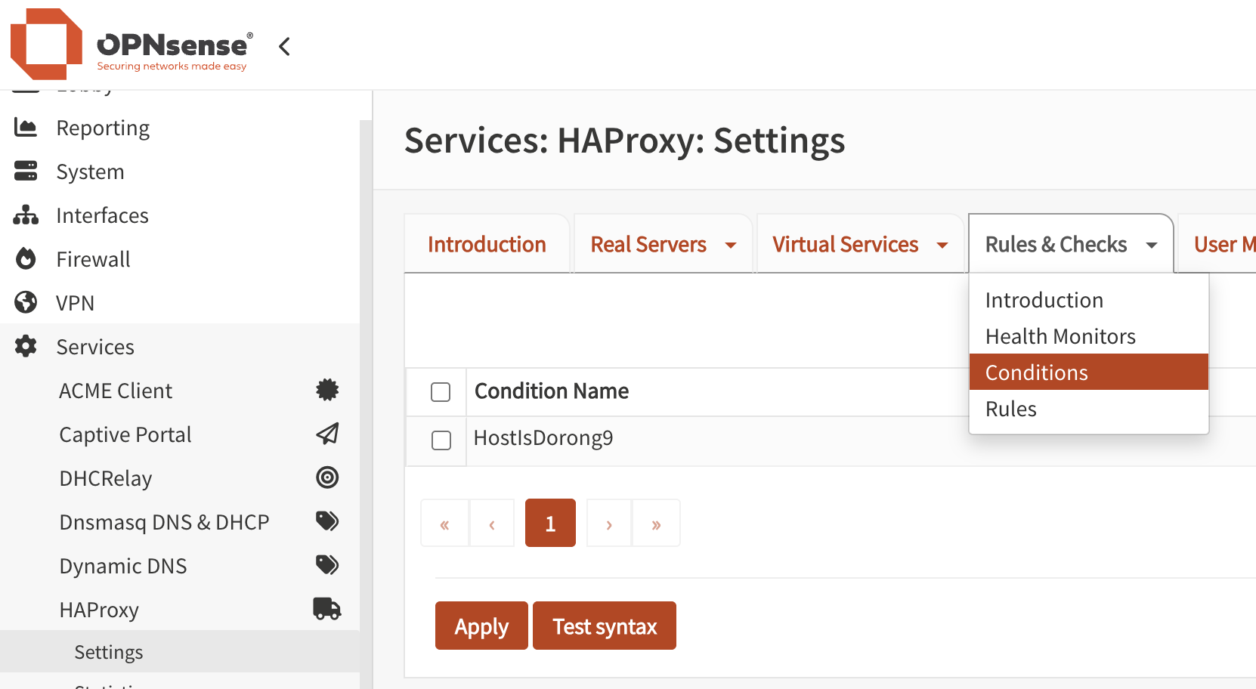Screen dimensions: 1256x689
Task: Click the Firewall flame icon
Action: click(26, 259)
